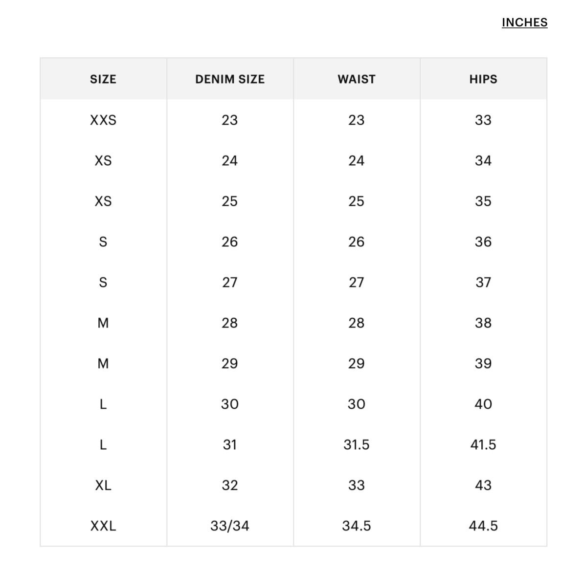Click denim size 31 cell
The height and width of the screenshot is (572, 583).
[x=230, y=444]
